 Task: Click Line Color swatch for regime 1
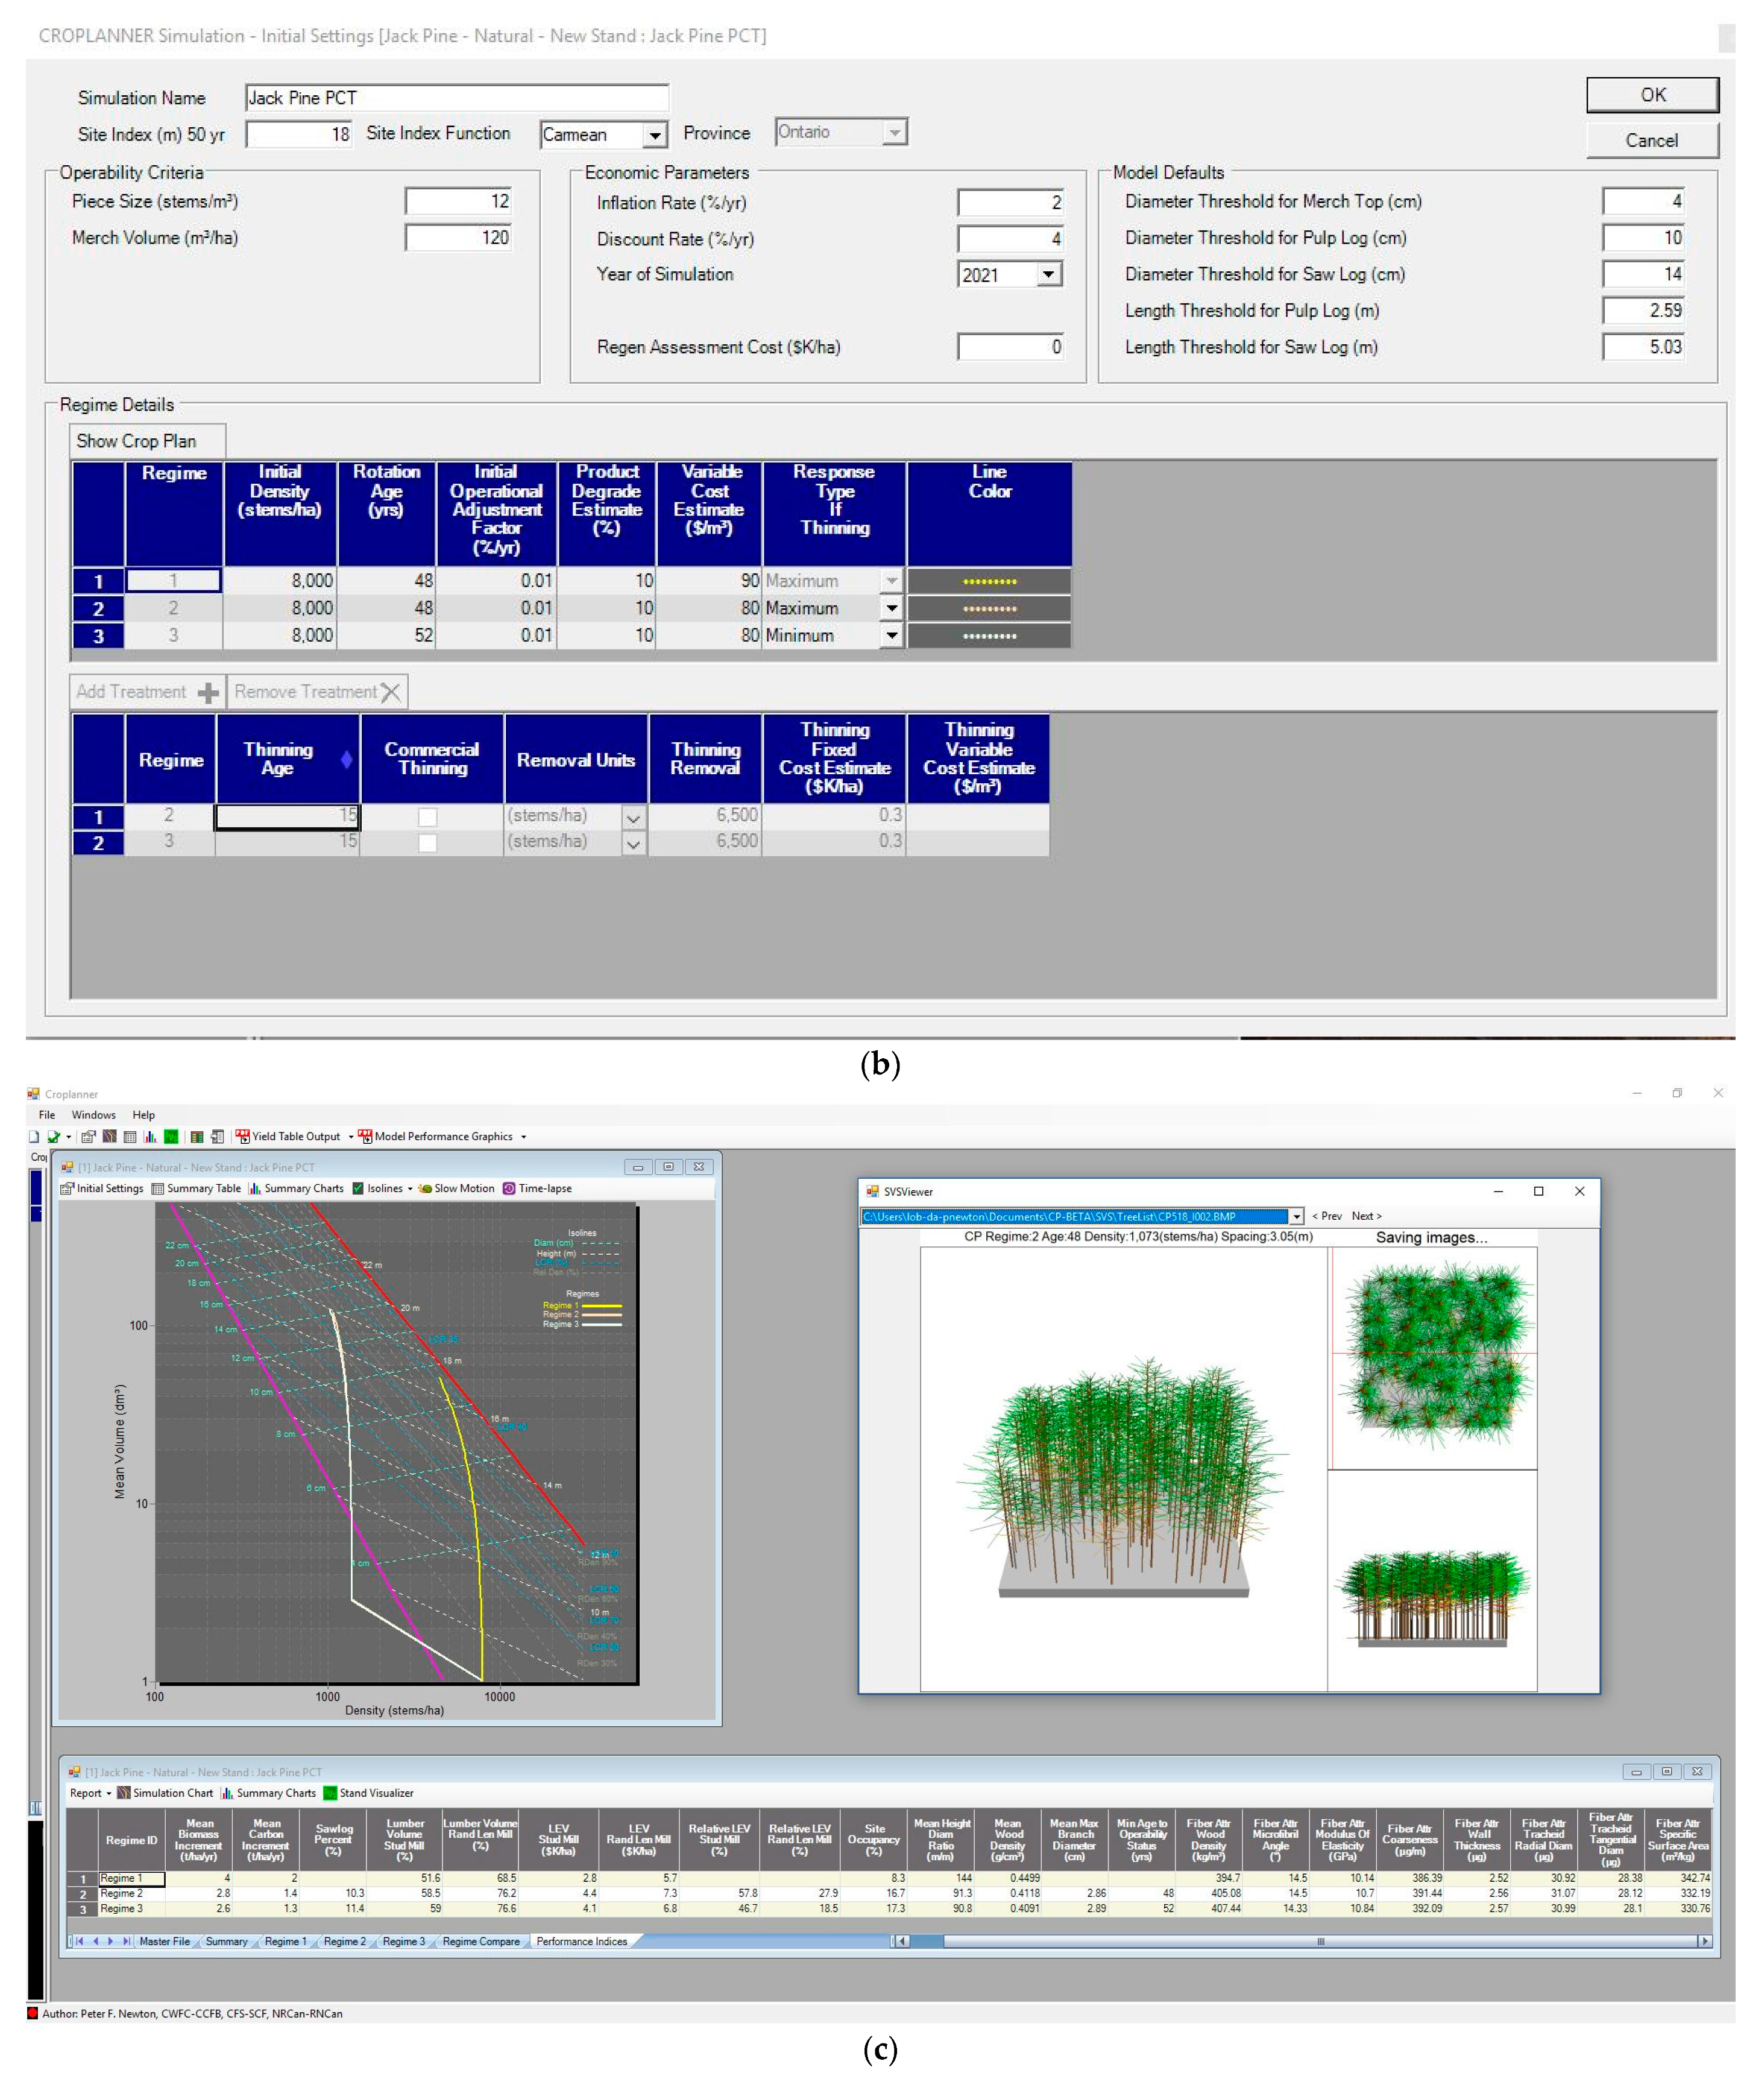[x=988, y=581]
